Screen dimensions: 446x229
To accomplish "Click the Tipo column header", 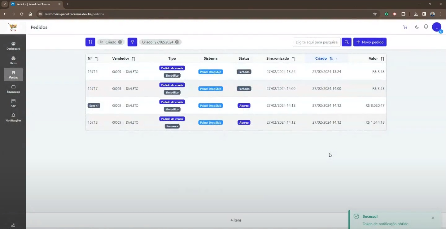I will pos(172,58).
